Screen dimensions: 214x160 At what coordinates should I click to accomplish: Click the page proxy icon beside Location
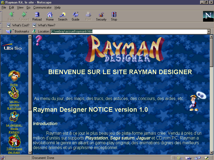34,31
